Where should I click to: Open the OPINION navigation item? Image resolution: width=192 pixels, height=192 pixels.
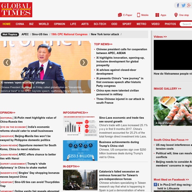coord(60,24)
